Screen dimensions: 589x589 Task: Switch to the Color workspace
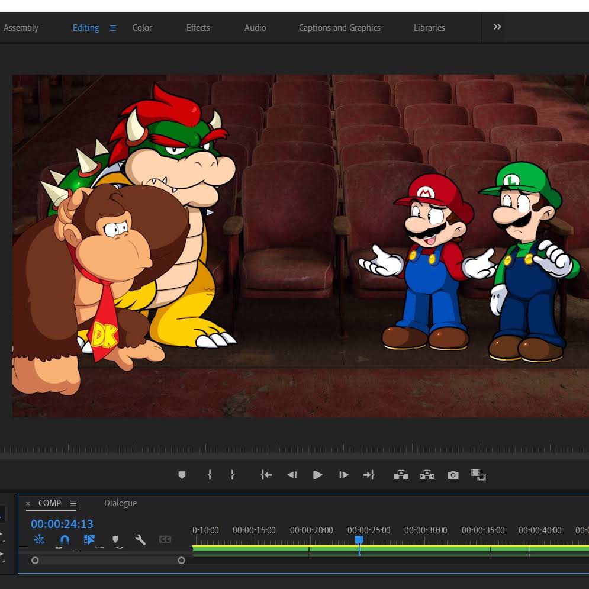[x=142, y=28]
